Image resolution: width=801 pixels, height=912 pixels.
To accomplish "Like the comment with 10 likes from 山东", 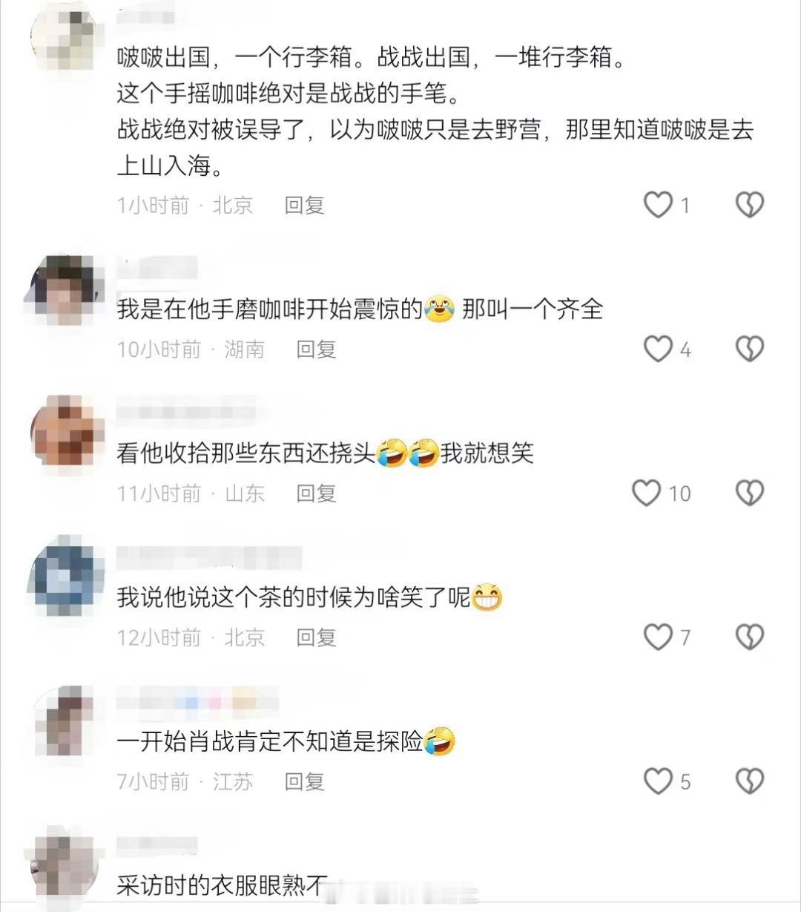I will pyautogui.click(x=646, y=493).
